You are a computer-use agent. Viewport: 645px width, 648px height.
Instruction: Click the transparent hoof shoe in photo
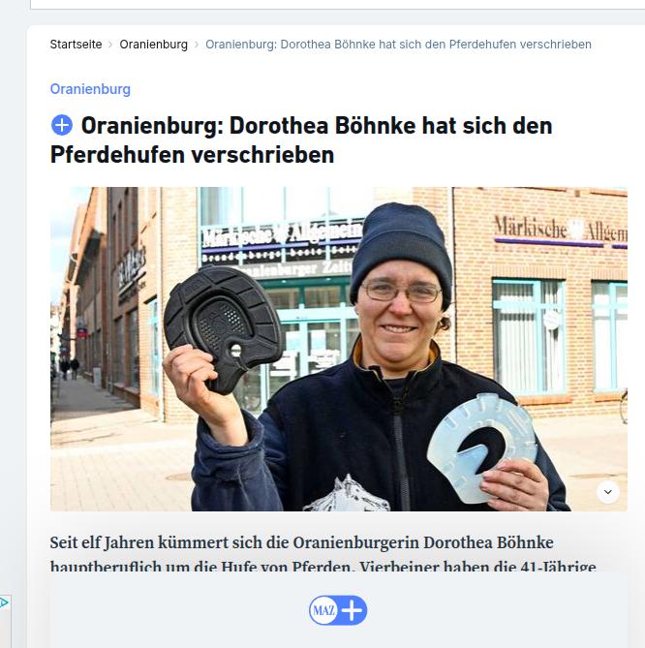(x=481, y=447)
